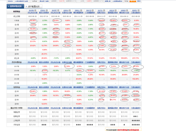Open fund code link 000179
Viewport: 176px width, 131px height.
tap(89, 11)
